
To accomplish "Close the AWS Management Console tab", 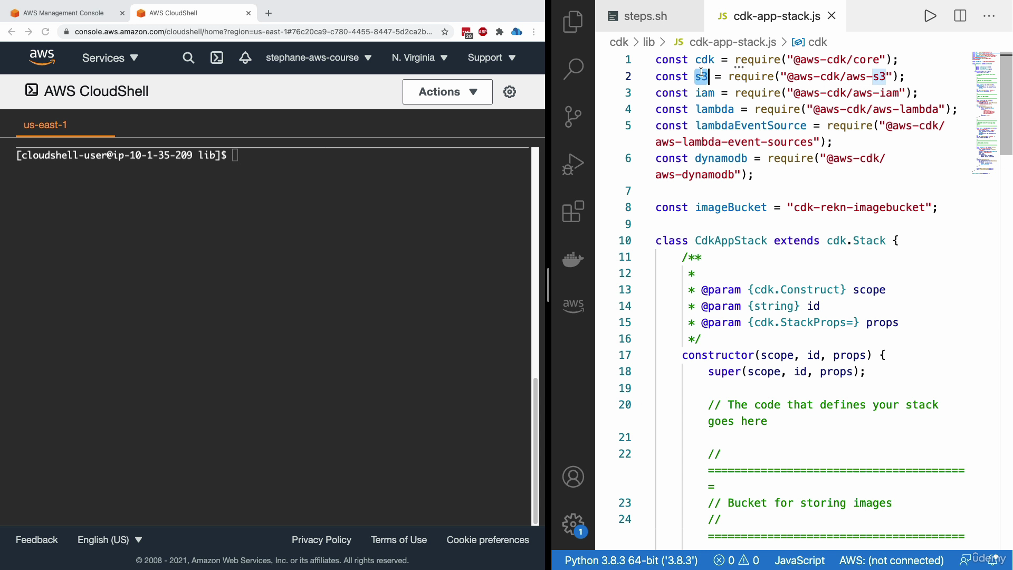I will [x=122, y=13].
